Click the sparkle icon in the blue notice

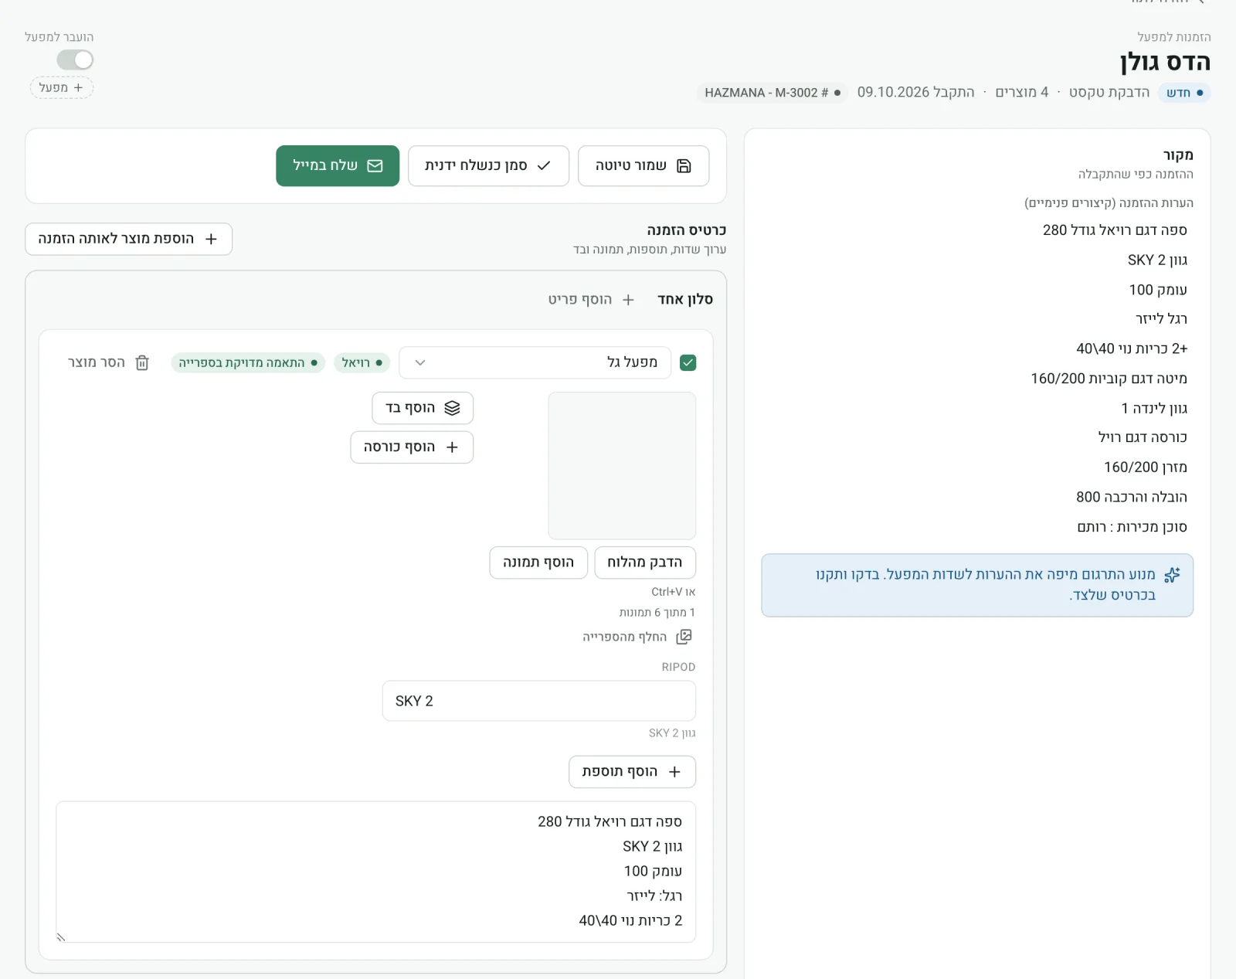pyautogui.click(x=1172, y=575)
